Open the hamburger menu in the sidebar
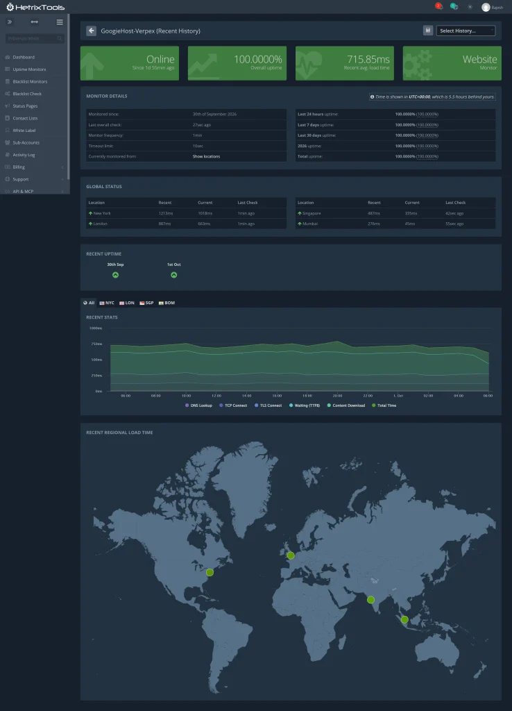512x711 pixels. click(x=60, y=22)
